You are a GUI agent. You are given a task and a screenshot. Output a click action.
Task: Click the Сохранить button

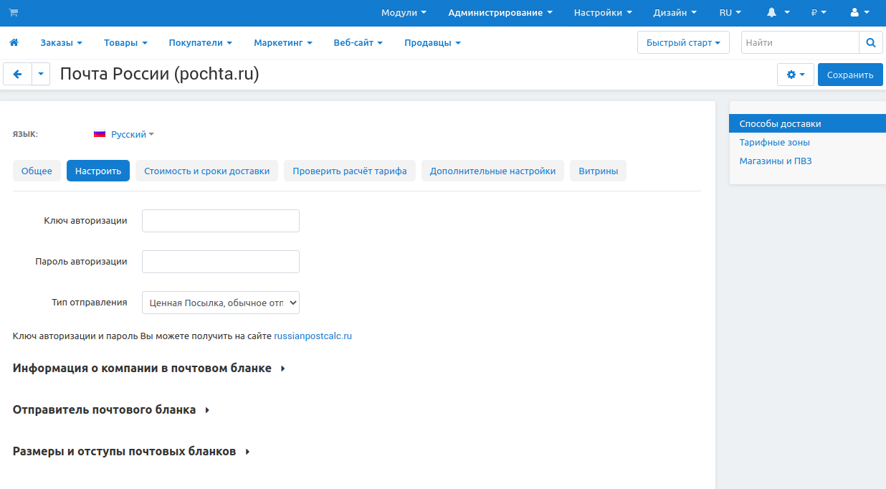coord(849,75)
